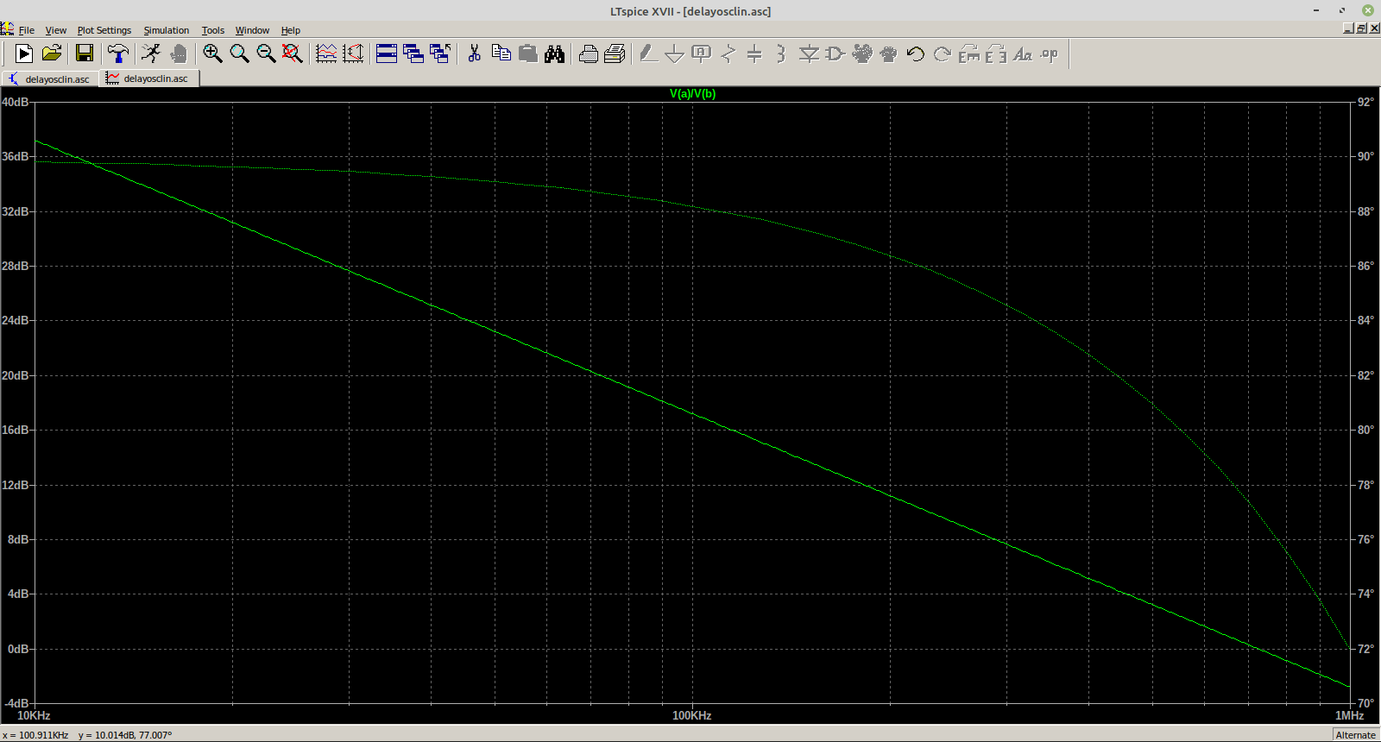Select the Ground symbol icon
The width and height of the screenshot is (1381, 742).
click(675, 53)
